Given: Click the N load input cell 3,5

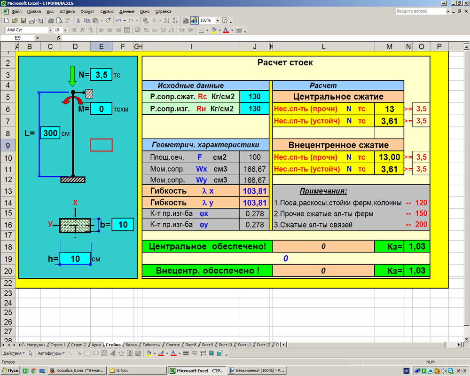Looking at the screenshot, I should pos(101,74).
